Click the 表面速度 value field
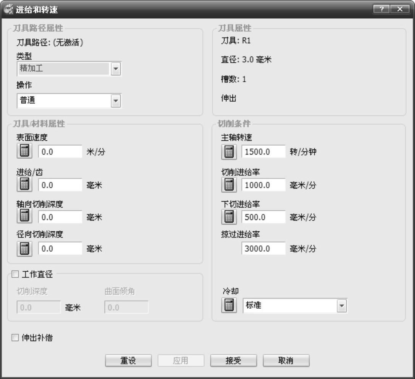Image resolution: width=415 pixels, height=379 pixels. [60, 151]
